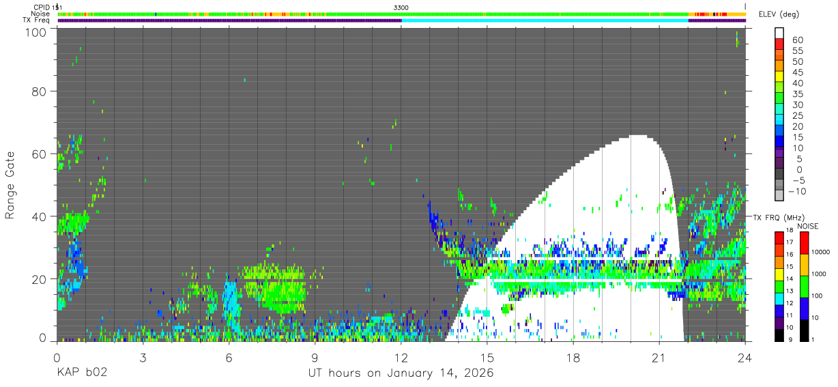The height and width of the screenshot is (387, 838).
Task: Click the "Noise" row label
Action: click(40, 14)
